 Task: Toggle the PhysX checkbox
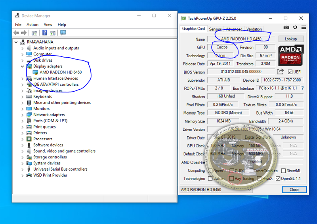[x=259, y=179]
